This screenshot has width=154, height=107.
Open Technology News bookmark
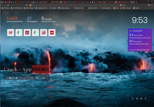(106, 8)
